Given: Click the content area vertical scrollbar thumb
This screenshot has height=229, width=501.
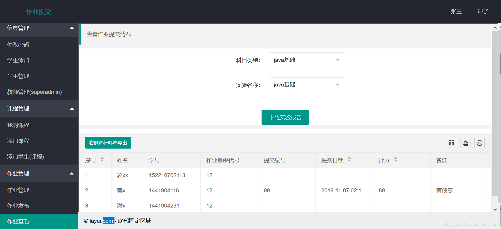Looking at the screenshot, I should [495, 113].
